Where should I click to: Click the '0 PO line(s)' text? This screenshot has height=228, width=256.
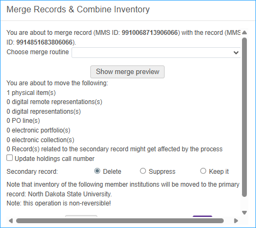[x=23, y=121]
